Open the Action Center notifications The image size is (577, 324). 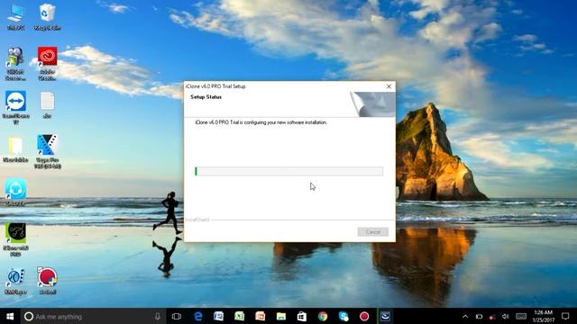tap(565, 316)
